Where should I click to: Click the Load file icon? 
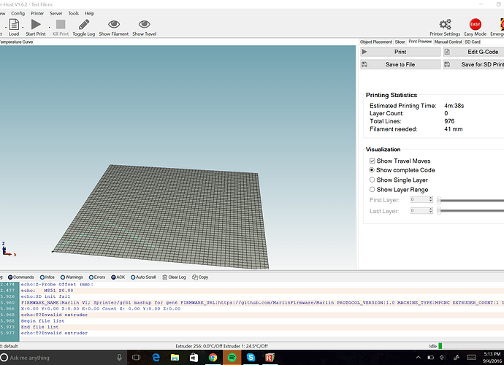pos(14,24)
